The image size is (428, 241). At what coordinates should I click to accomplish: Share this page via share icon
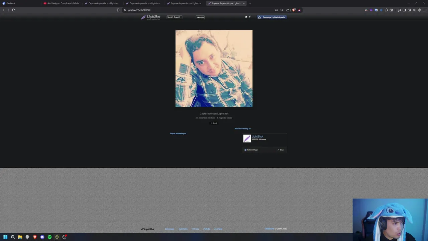click(287, 10)
